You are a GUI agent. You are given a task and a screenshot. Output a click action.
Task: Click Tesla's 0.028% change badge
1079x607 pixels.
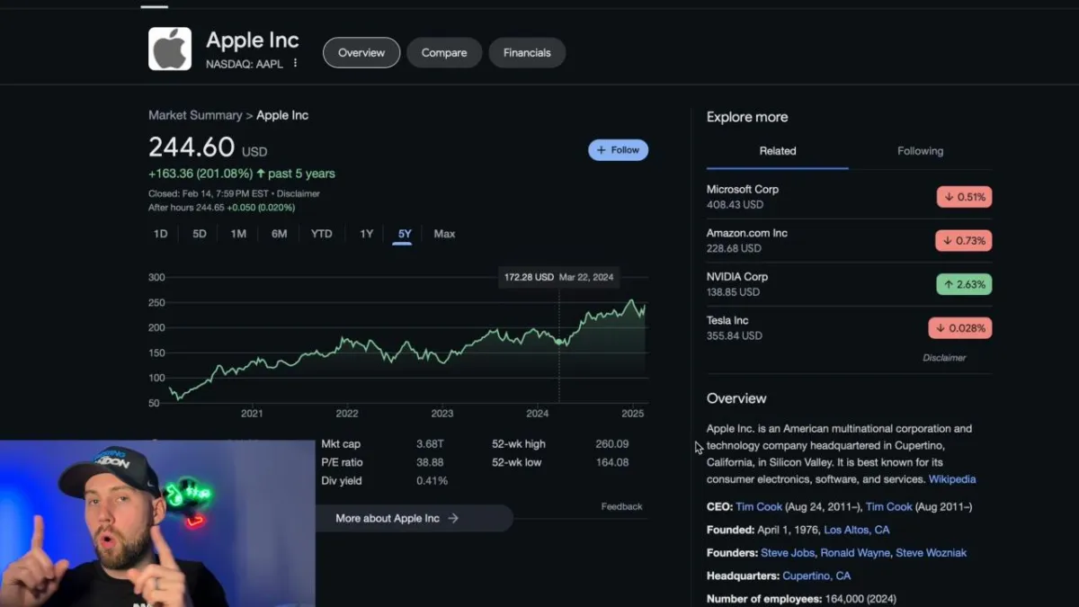960,328
